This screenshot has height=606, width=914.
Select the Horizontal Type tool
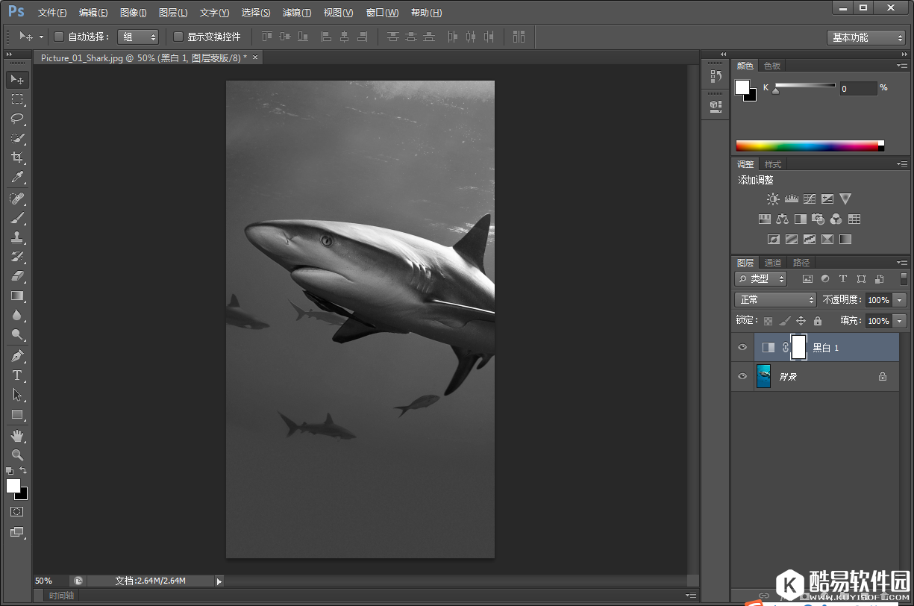point(17,375)
